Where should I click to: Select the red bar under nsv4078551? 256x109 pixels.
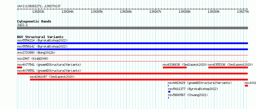coord(132,74)
